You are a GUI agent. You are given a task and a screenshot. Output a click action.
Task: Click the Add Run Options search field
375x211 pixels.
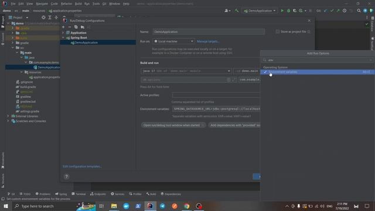318,60
